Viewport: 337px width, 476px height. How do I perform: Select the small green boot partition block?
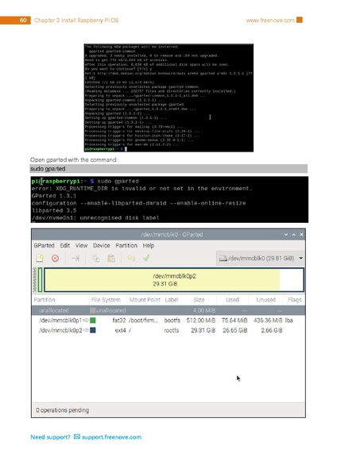point(41,280)
